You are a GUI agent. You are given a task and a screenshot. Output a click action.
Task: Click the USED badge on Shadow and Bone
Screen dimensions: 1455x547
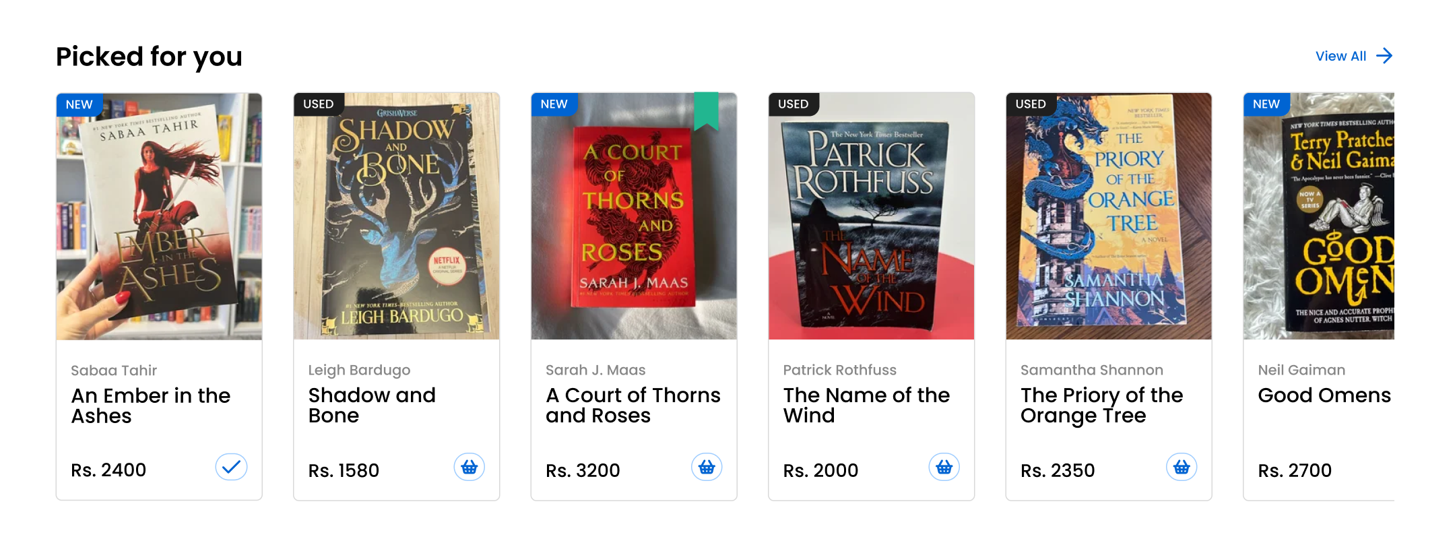point(318,104)
